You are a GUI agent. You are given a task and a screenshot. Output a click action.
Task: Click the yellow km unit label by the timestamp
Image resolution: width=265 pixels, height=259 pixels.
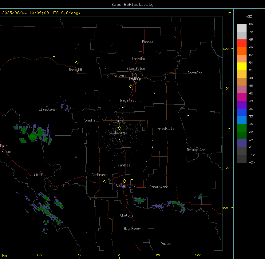coord(229,13)
